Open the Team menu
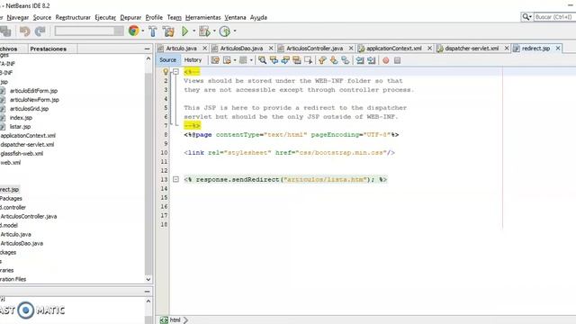Image resolution: width=576 pixels, height=324 pixels. [x=174, y=17]
